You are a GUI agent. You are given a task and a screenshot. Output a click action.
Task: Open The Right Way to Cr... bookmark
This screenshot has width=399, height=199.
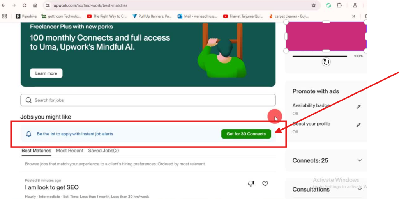[x=107, y=16]
